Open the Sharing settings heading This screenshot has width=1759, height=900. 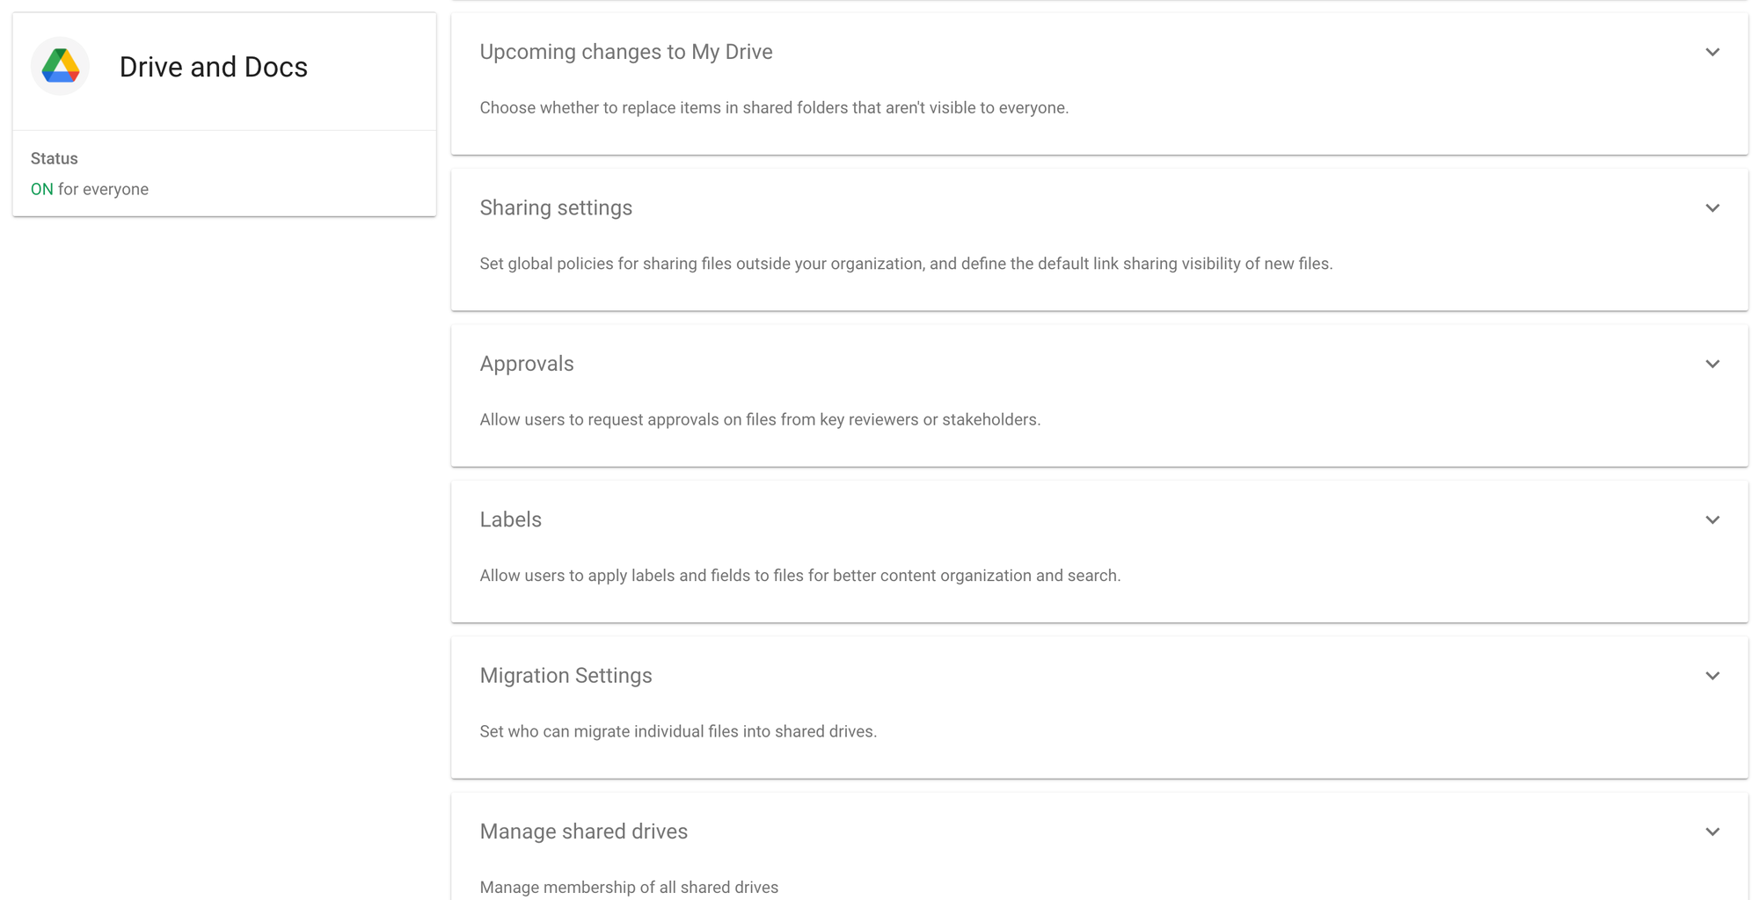point(556,208)
